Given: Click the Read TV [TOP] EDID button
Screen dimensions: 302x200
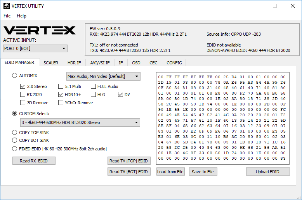Looking at the screenshot, I should (129, 161).
